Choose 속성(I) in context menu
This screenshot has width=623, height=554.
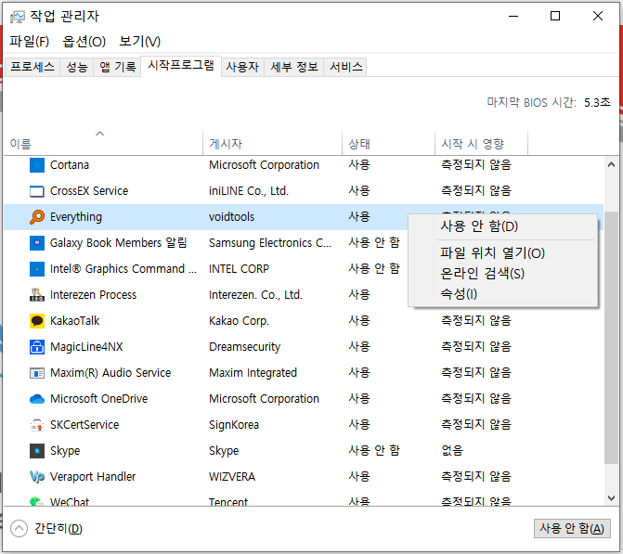502,294
